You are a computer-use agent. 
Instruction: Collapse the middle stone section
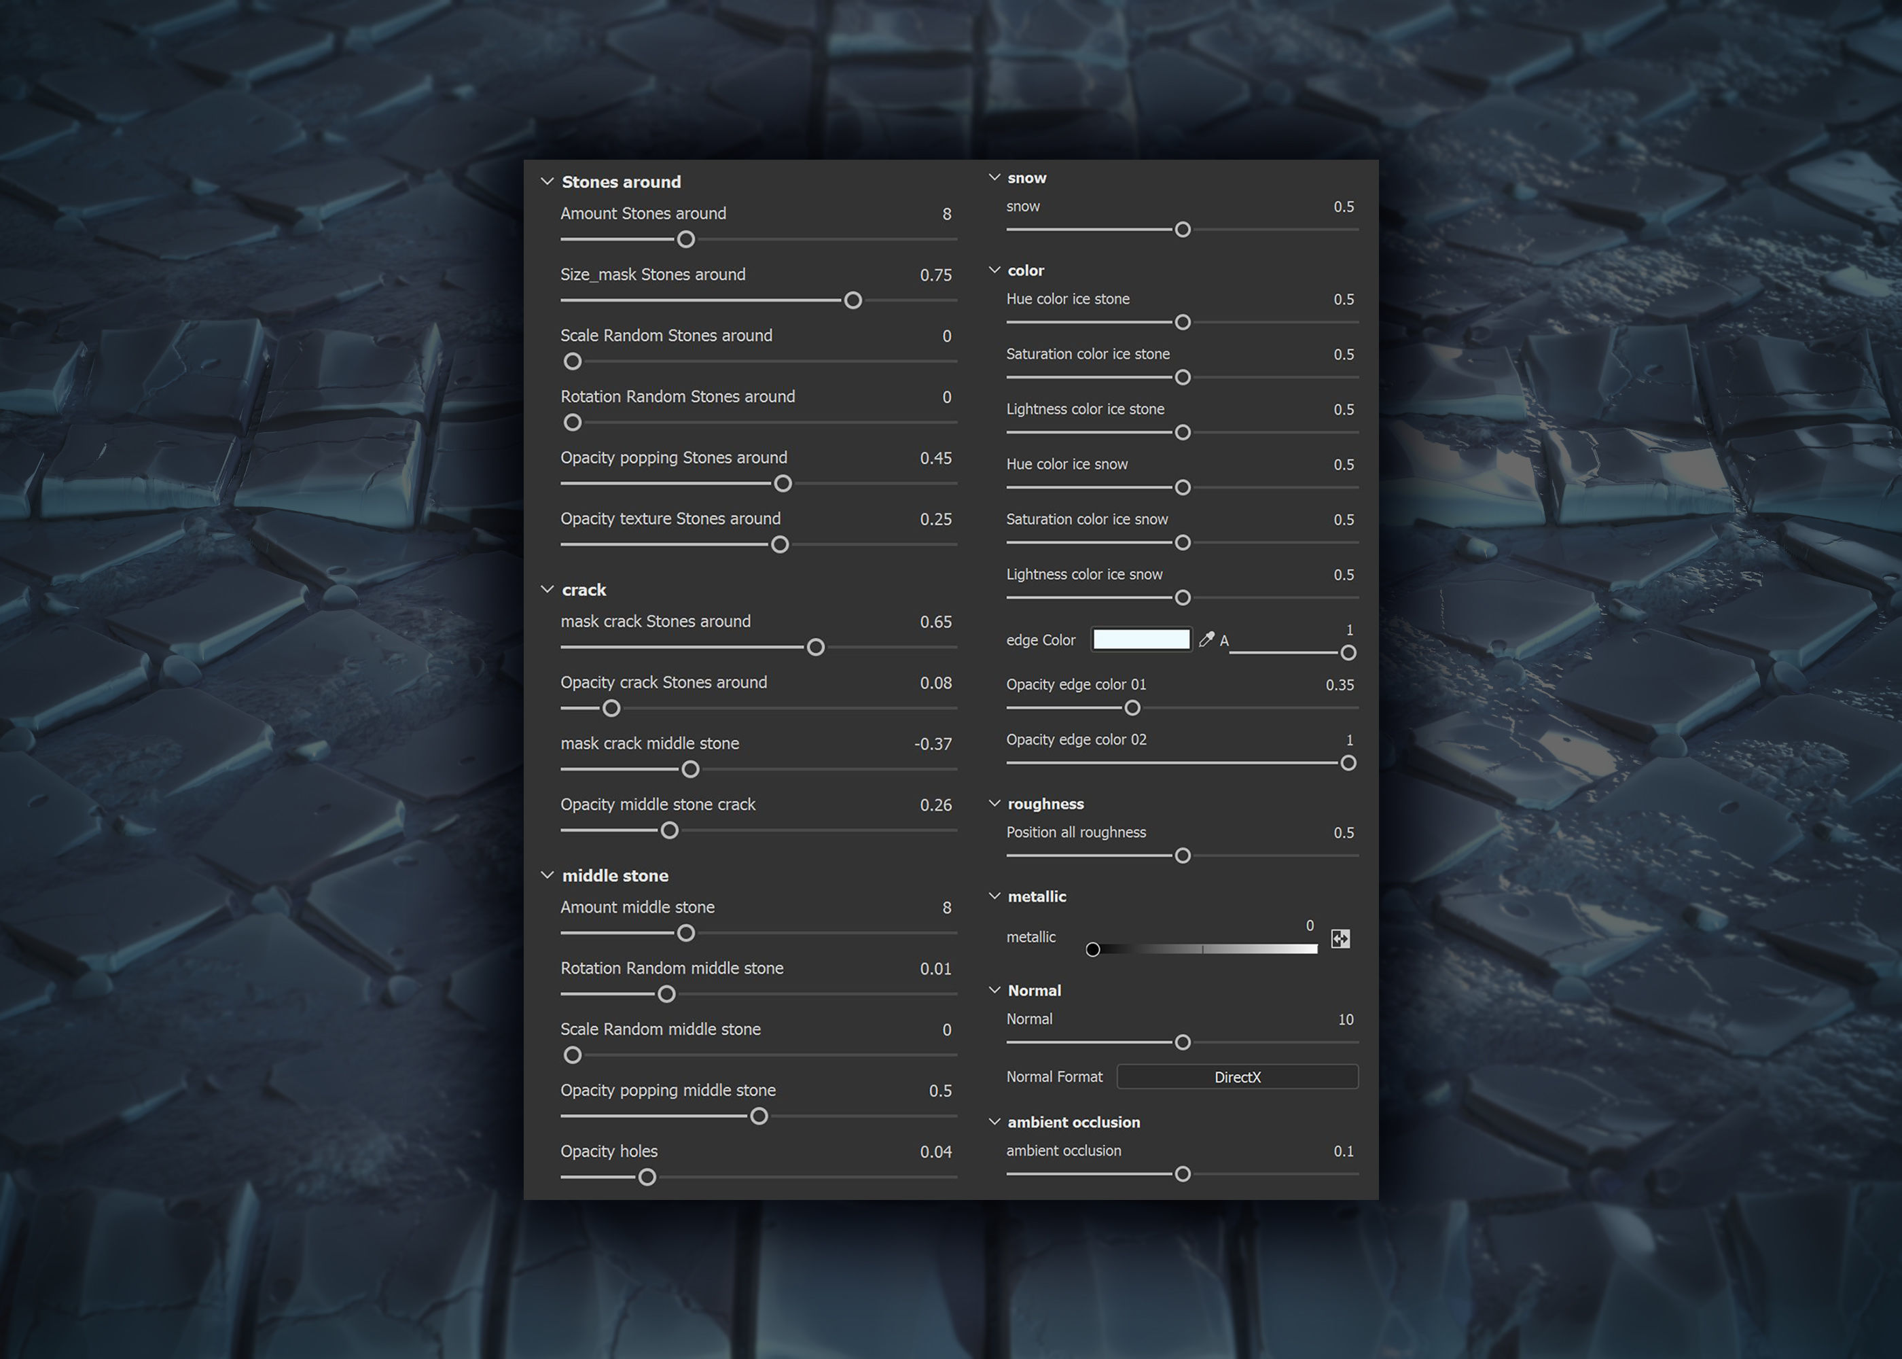click(x=548, y=875)
